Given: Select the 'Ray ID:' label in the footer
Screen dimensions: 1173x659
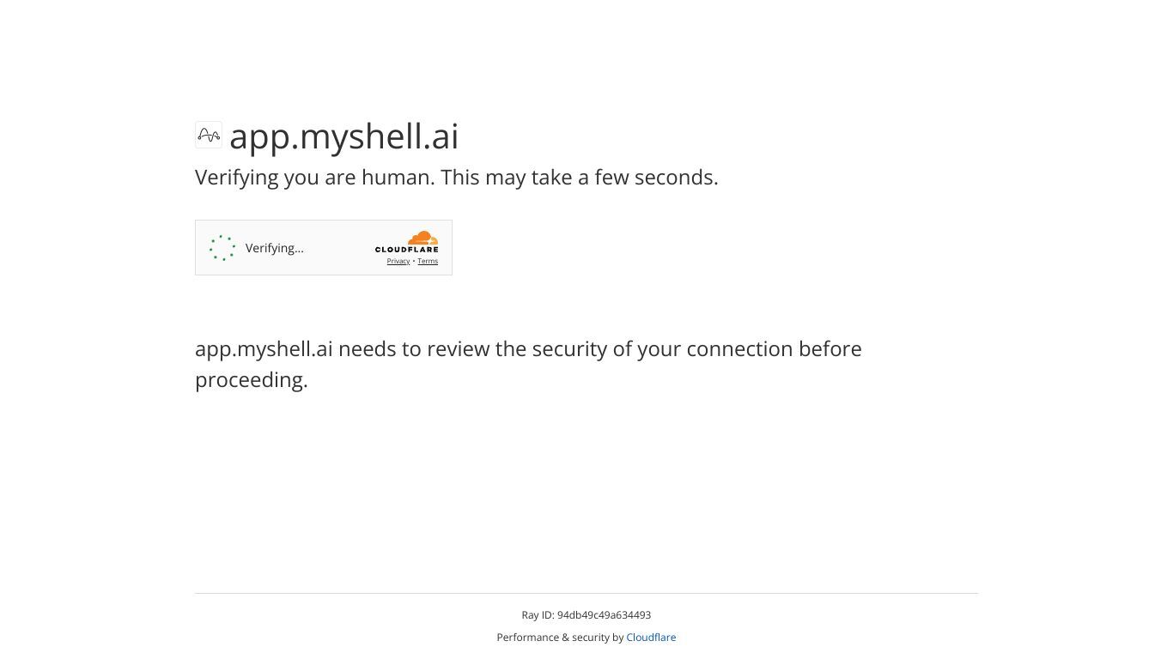Looking at the screenshot, I should (538, 615).
